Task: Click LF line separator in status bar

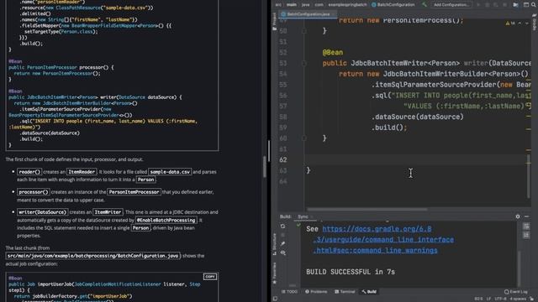Action: click(x=488, y=299)
